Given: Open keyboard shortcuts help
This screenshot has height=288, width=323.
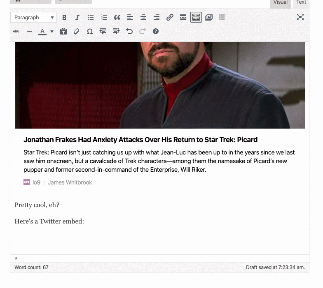Looking at the screenshot, I should [156, 31].
